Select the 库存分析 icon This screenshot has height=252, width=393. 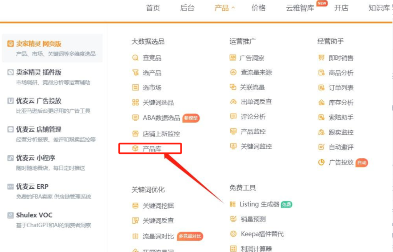pos(321,102)
